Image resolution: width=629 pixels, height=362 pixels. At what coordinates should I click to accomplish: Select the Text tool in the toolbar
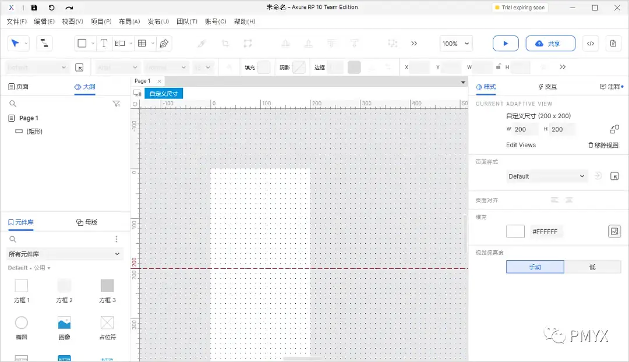104,43
